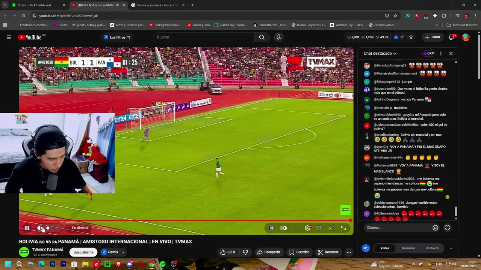Open TVMAX channel avatar
This screenshot has height=270, width=481.
click(x=24, y=252)
